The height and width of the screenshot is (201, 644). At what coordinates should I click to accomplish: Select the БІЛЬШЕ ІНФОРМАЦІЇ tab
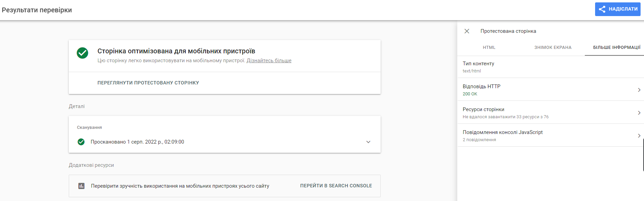tap(614, 48)
